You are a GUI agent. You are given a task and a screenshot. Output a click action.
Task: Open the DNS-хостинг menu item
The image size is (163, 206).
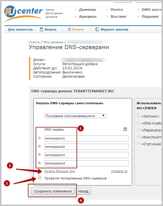(x=152, y=10)
